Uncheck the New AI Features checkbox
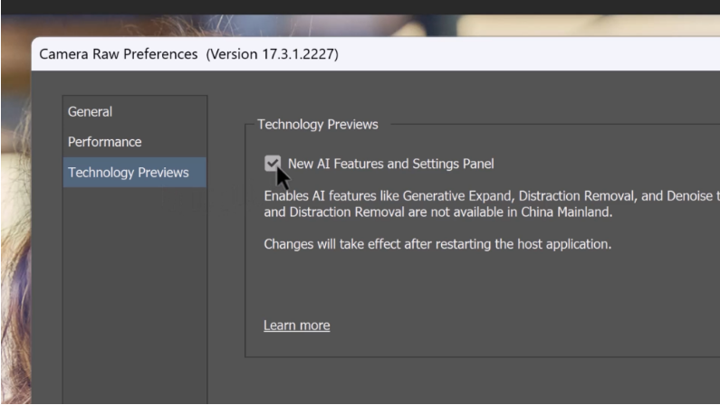 tap(272, 163)
